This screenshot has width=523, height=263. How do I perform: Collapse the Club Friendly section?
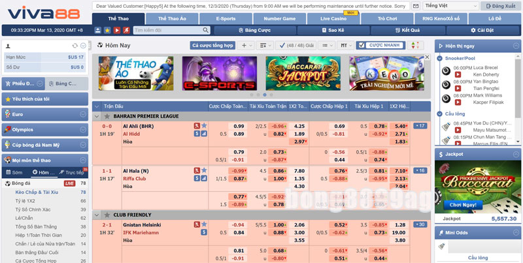pyautogui.click(x=97, y=215)
